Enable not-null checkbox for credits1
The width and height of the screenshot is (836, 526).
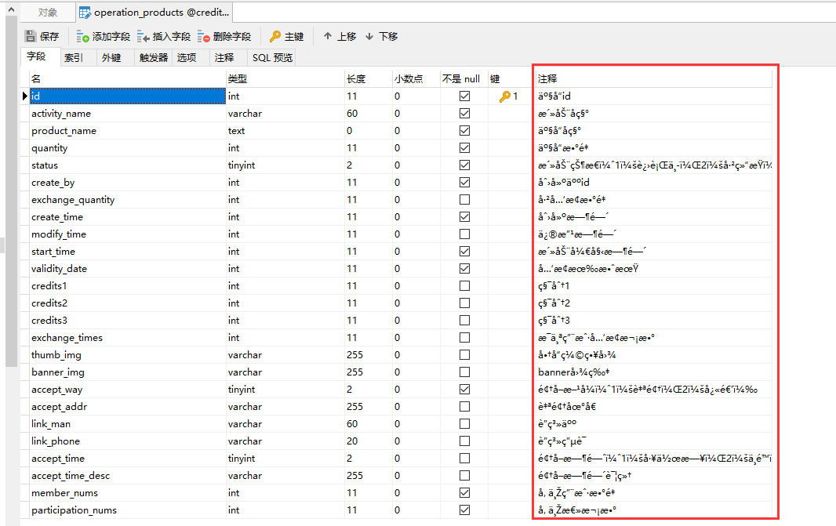click(464, 286)
